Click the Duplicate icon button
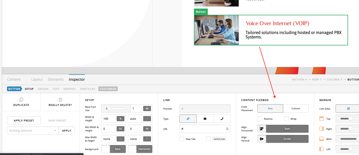Image resolution: width=359 pixels, height=155 pixels. pos(21,100)
